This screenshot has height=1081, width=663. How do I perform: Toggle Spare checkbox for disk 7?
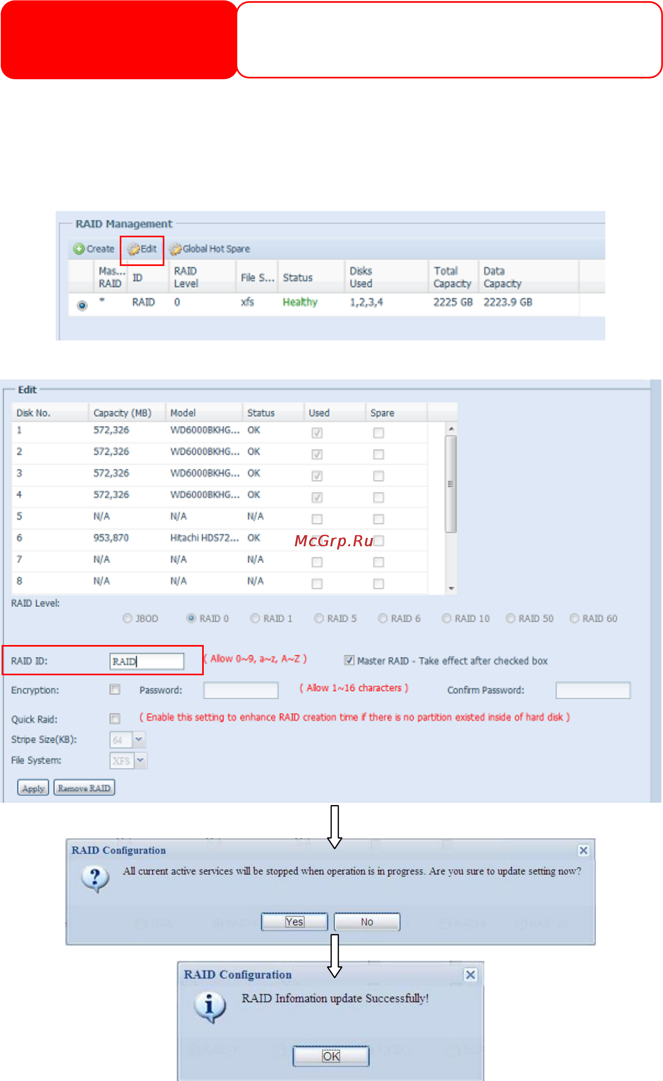click(x=378, y=562)
